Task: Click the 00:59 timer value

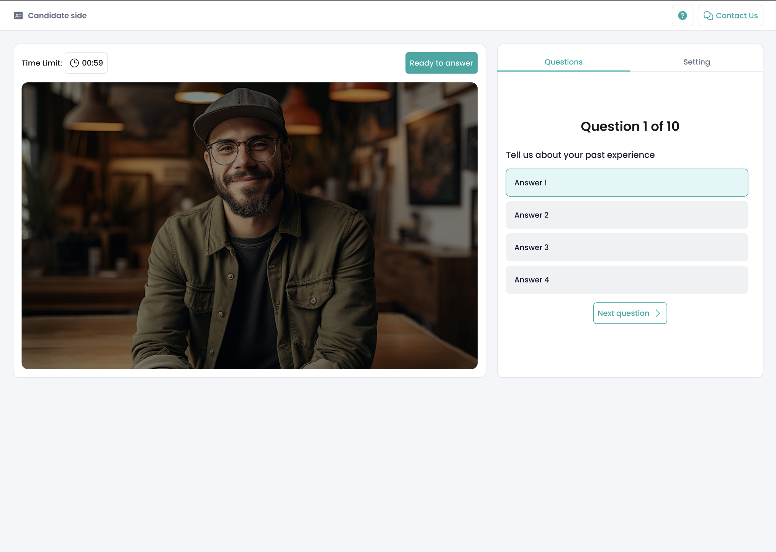Action: [x=92, y=63]
